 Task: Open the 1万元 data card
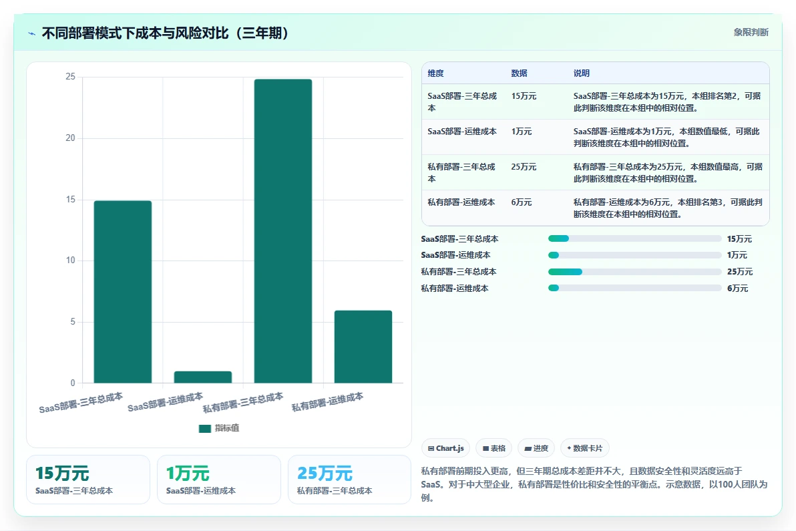click(x=219, y=480)
